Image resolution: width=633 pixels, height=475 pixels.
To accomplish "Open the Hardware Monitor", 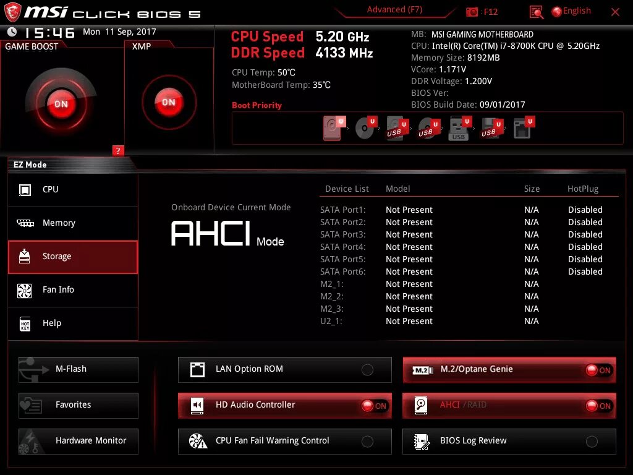I will coord(79,442).
